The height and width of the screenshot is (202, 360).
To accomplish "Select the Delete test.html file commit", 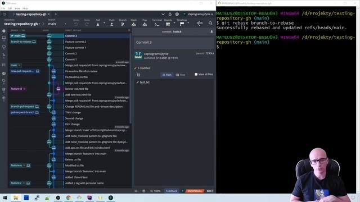I will (76, 89).
